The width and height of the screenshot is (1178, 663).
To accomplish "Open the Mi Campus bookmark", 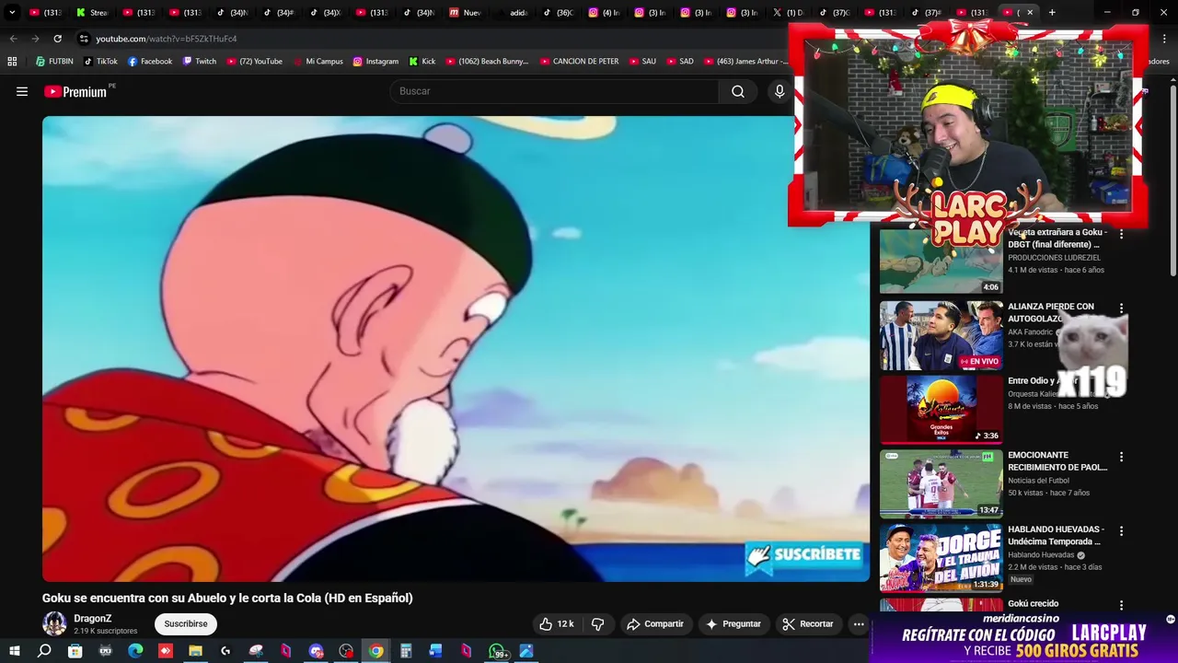I will coord(318,62).
